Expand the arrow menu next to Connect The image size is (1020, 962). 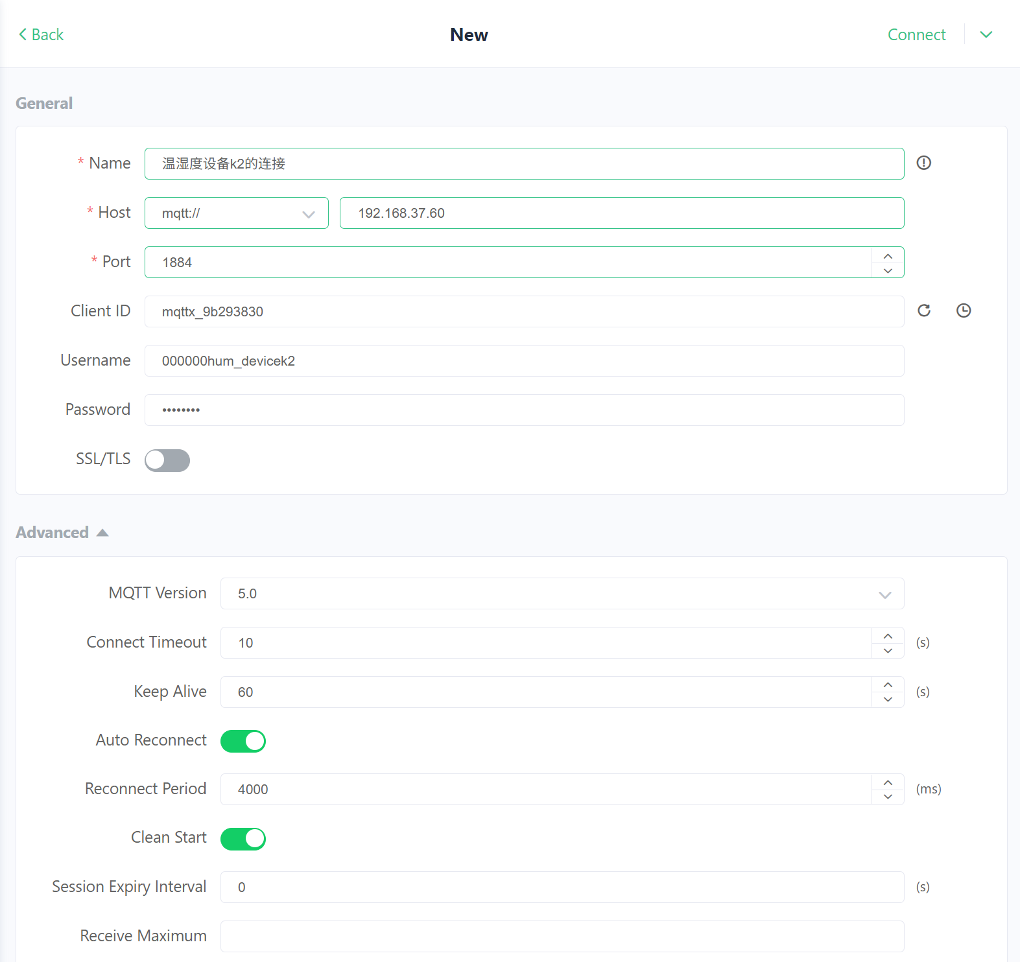(x=986, y=34)
